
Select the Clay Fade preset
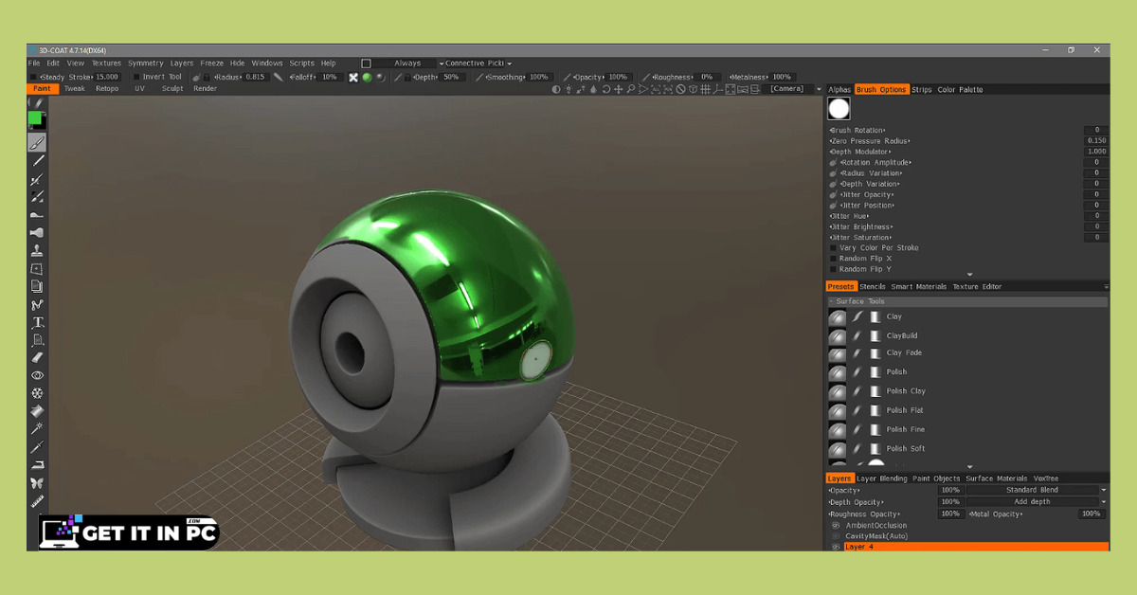904,352
